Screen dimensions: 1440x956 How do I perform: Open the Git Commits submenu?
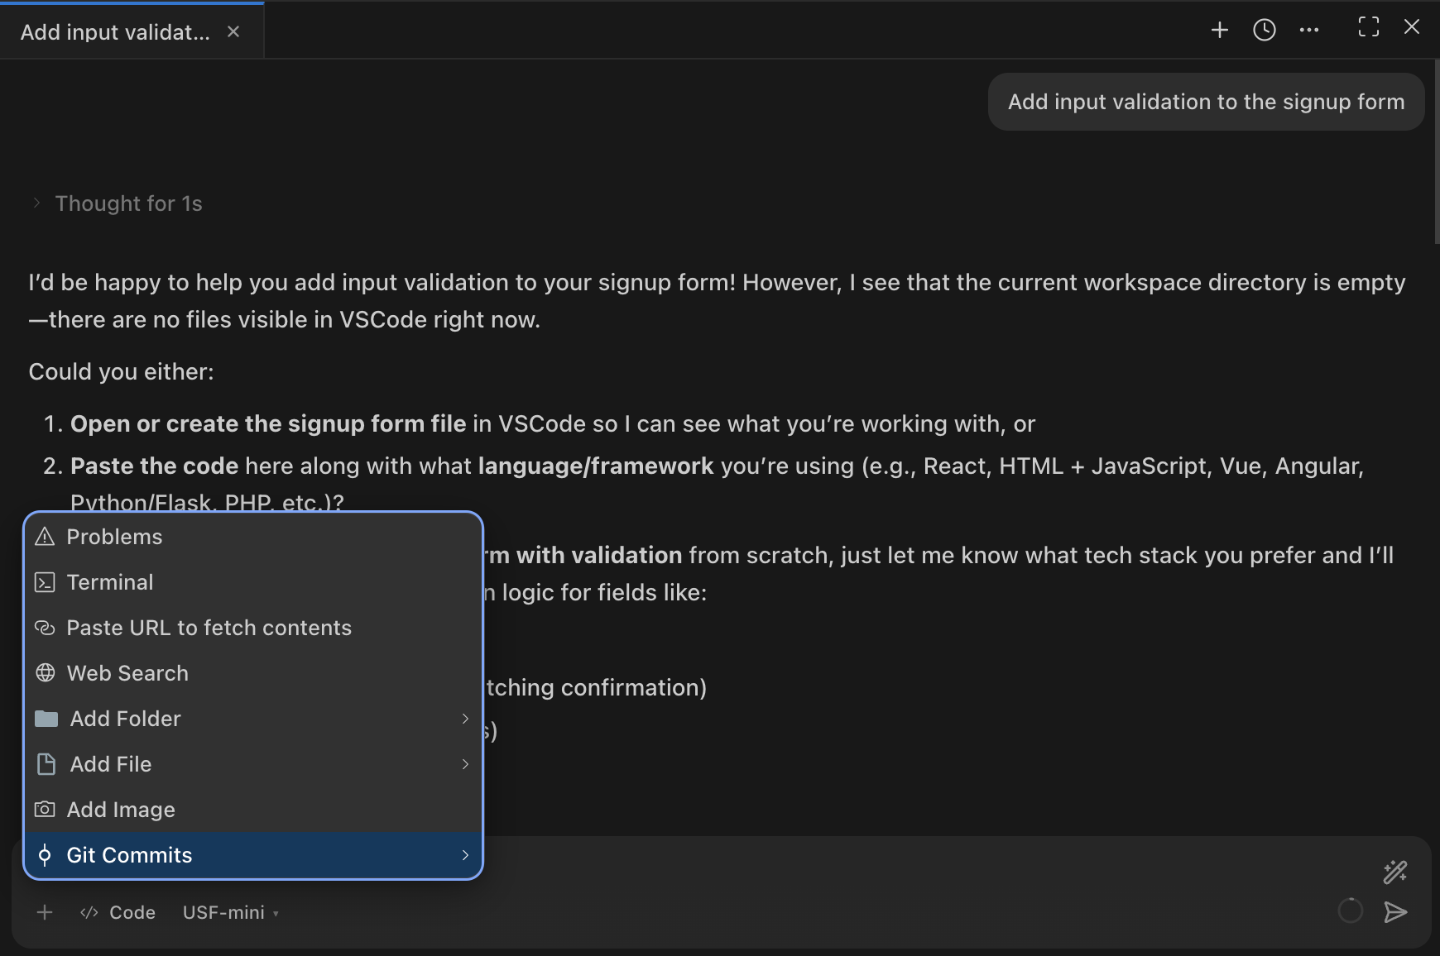(x=253, y=855)
